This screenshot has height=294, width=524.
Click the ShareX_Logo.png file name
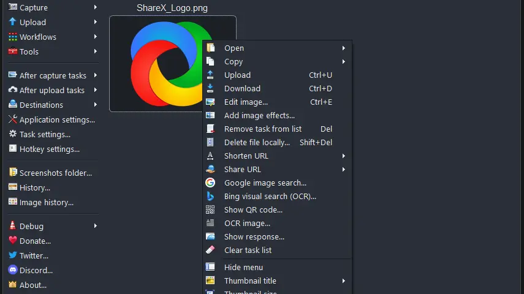coord(172,8)
